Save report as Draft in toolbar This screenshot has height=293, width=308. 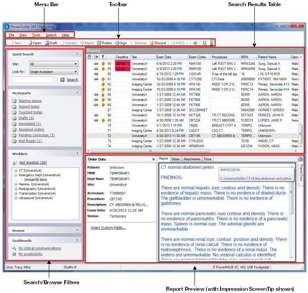[x=51, y=43]
